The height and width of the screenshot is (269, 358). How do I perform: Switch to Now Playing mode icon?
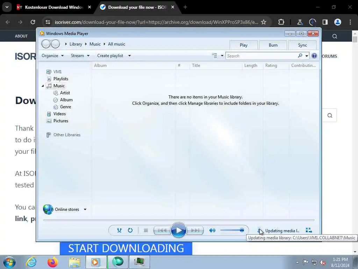point(309,230)
